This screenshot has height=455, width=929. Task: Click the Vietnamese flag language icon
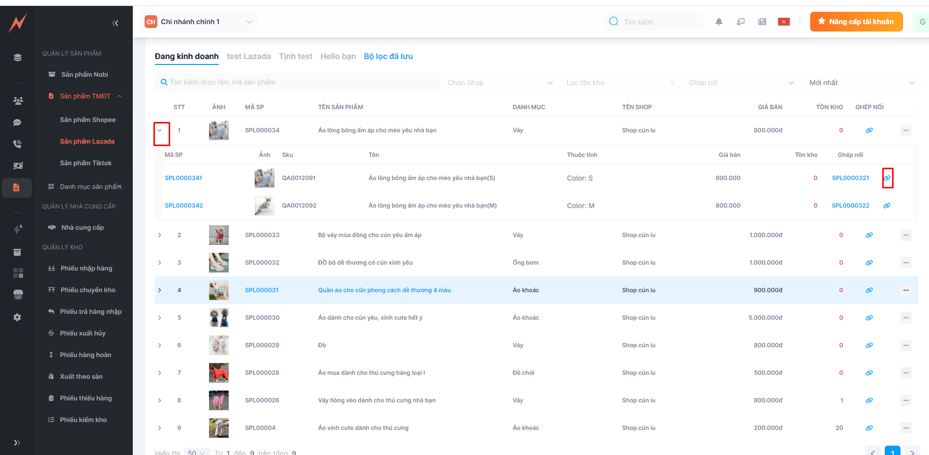[783, 22]
